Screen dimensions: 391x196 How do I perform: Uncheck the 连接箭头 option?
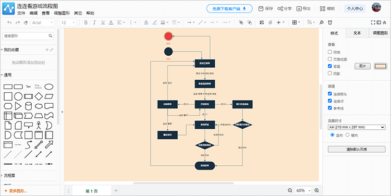pyautogui.click(x=329, y=94)
